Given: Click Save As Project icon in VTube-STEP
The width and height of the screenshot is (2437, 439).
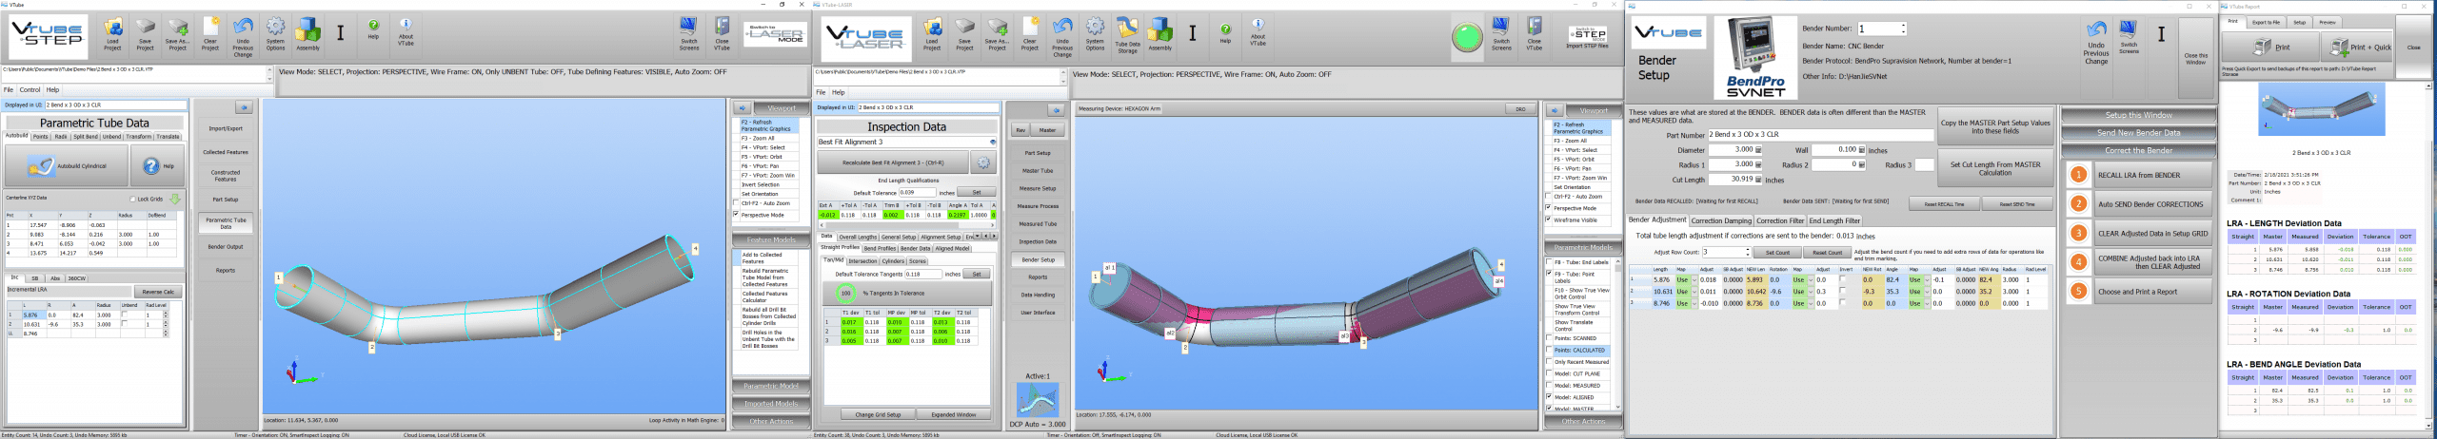Looking at the screenshot, I should tap(178, 34).
